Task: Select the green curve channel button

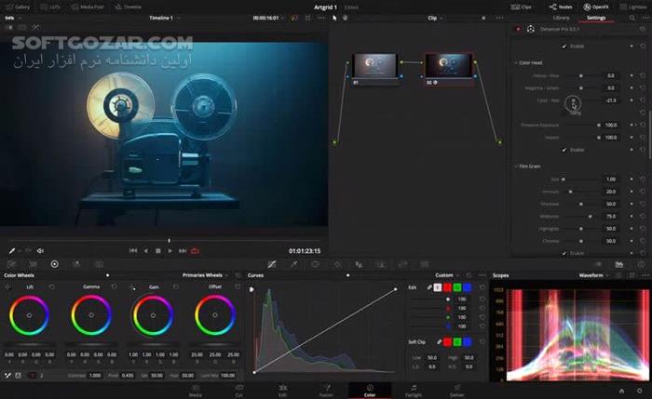Action: pyautogui.click(x=457, y=287)
